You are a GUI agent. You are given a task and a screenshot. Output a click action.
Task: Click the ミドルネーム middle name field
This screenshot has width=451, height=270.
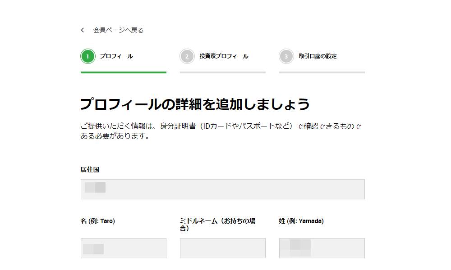pos(222,248)
